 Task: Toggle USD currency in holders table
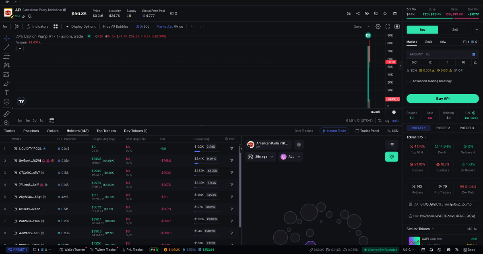point(392,131)
